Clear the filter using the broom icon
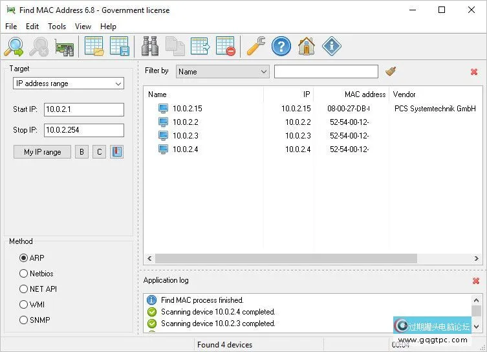 [391, 71]
